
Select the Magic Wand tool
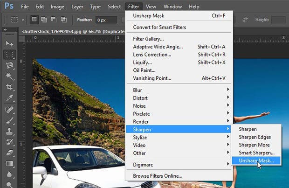pos(9,76)
